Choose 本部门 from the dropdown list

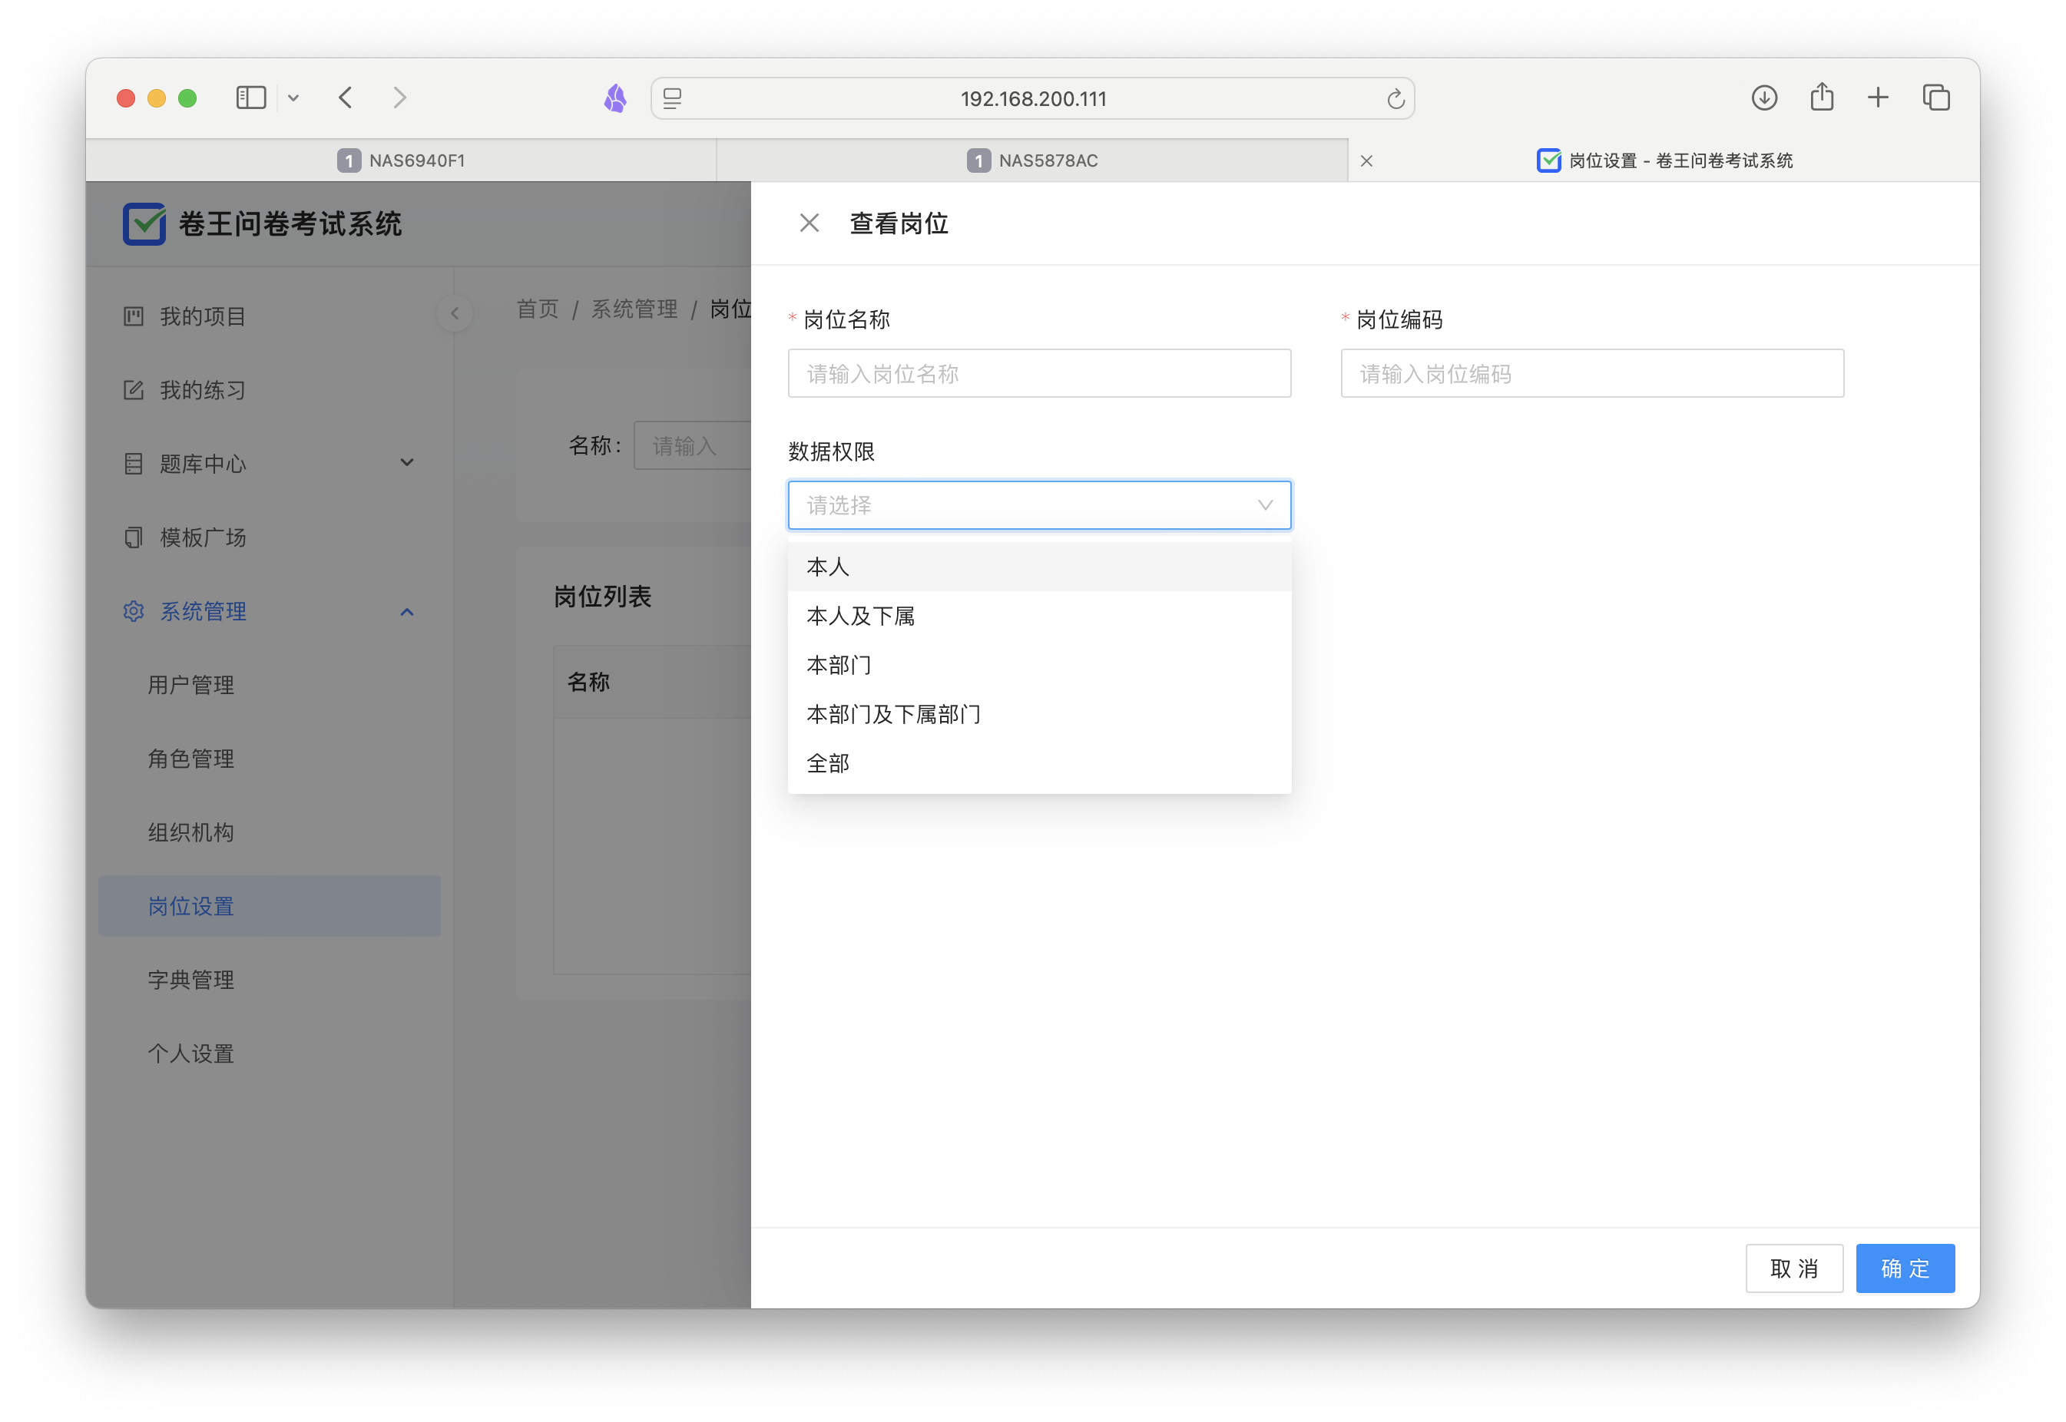[x=1039, y=665]
